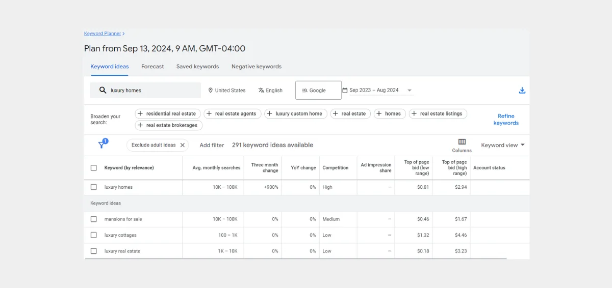Click plus icon on real estate listings
The height and width of the screenshot is (288, 612).
(x=414, y=113)
